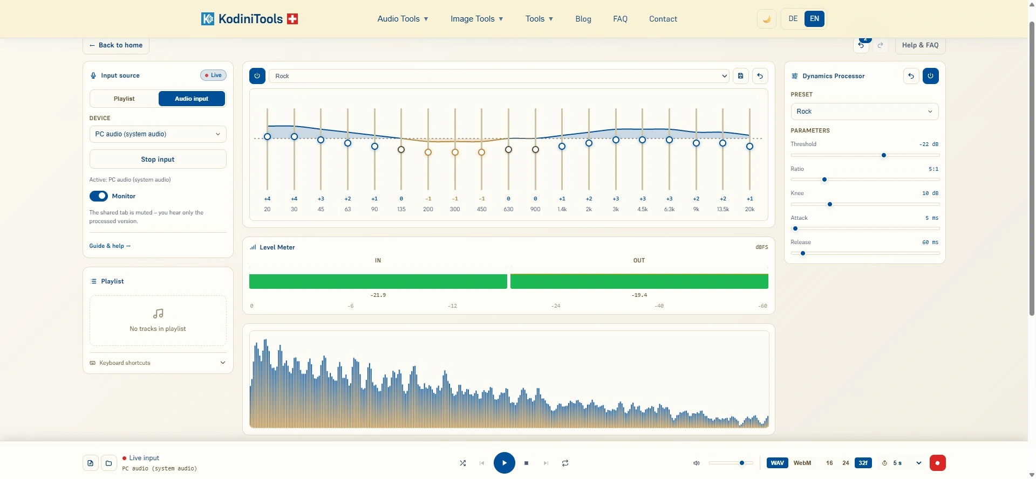Select WAV recording format
The height and width of the screenshot is (479, 1036).
pyautogui.click(x=778, y=463)
